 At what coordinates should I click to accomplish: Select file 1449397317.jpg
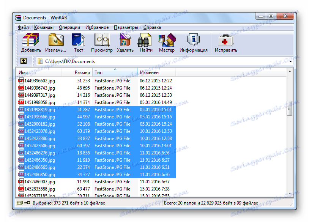tap(39, 95)
